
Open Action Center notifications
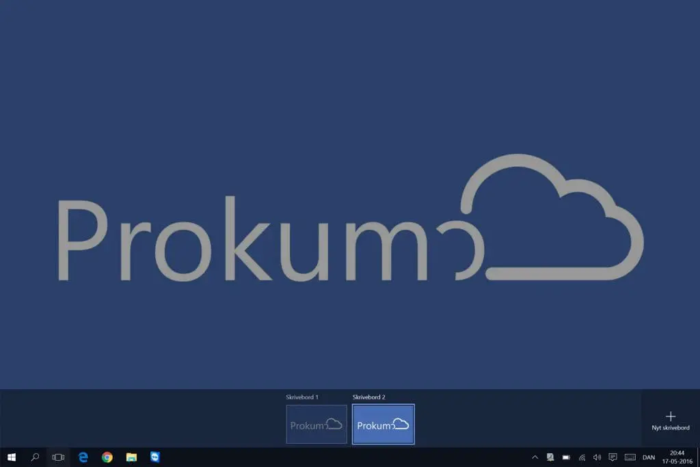[x=612, y=457]
